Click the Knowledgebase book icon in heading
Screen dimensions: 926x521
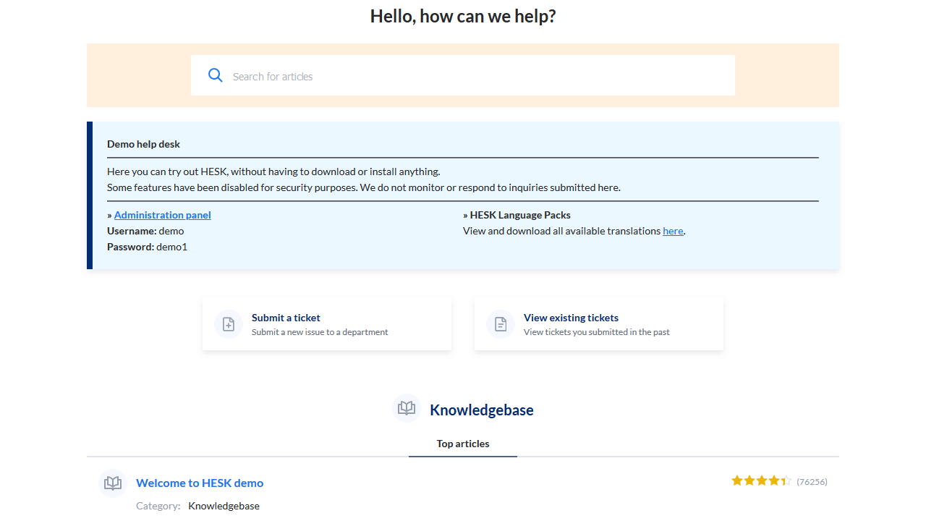pos(407,409)
